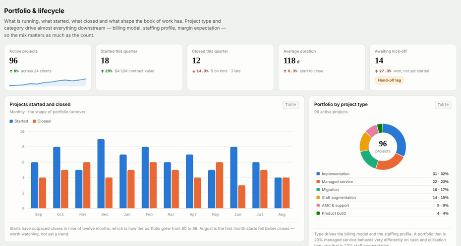Click the 14 · 15% value
This screenshot has height=246, width=461.
[440, 198]
